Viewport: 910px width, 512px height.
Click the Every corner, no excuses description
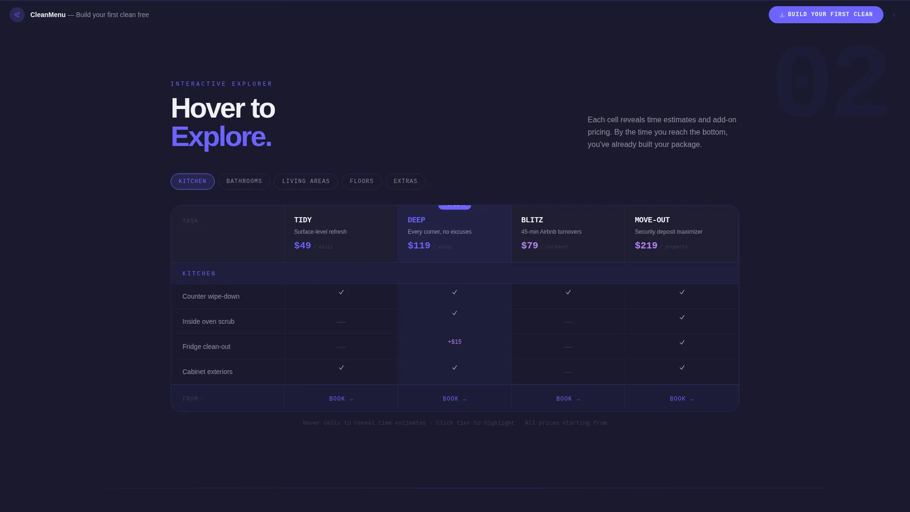point(439,232)
